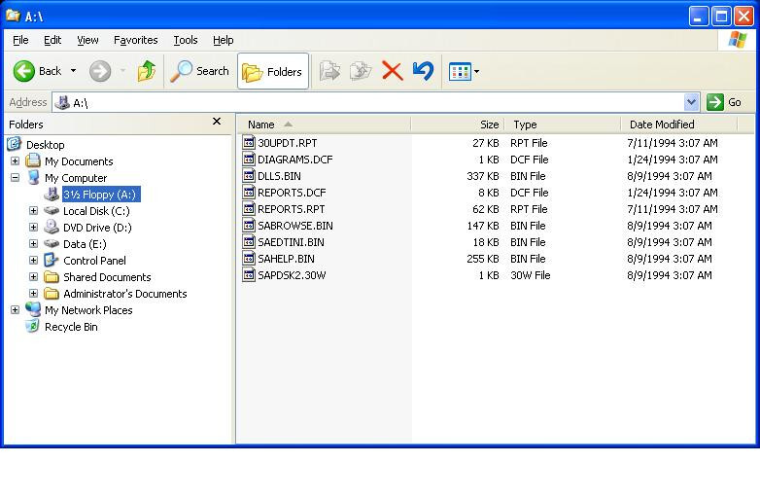Expand the My Documents node
This screenshot has width=760, height=498.
tap(15, 161)
